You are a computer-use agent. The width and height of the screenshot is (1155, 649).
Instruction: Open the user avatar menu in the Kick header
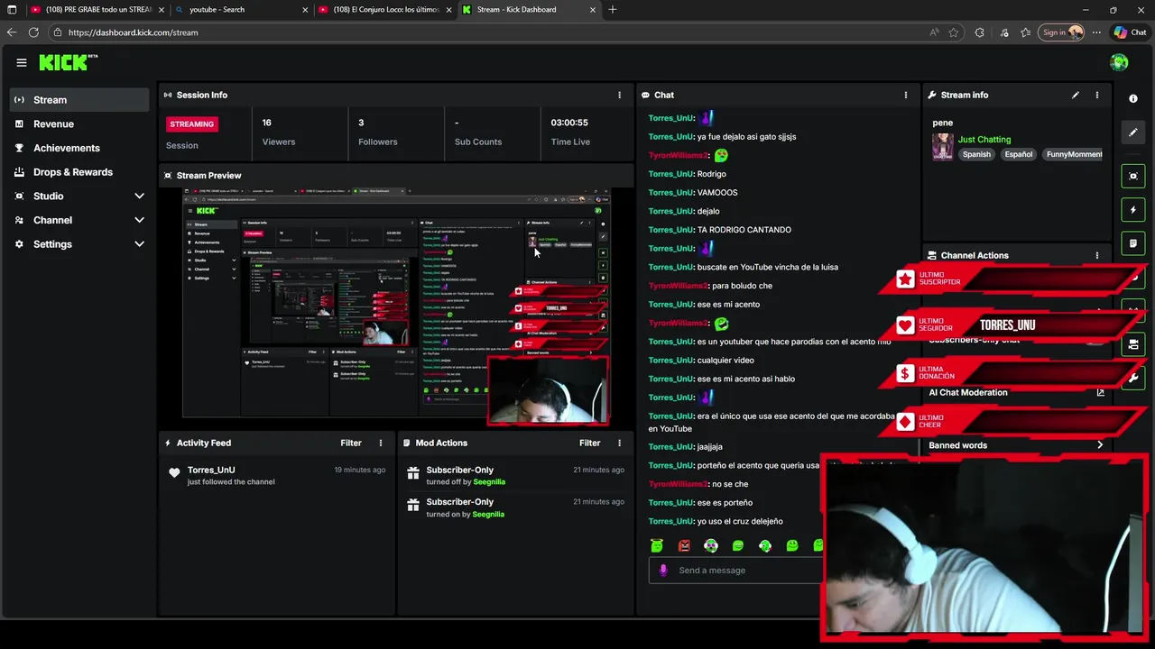1119,62
